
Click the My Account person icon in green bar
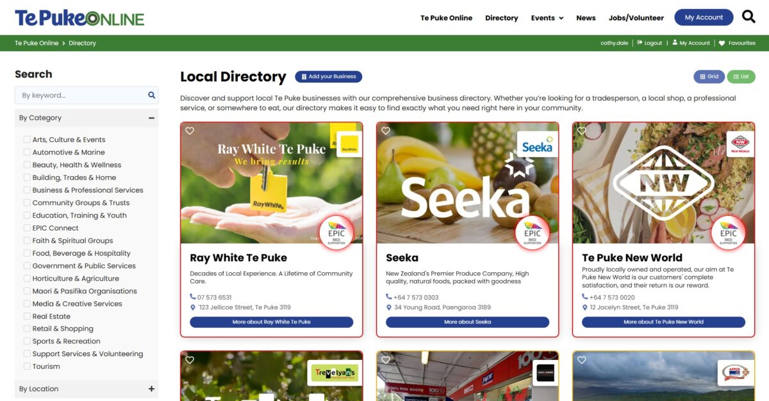point(675,43)
